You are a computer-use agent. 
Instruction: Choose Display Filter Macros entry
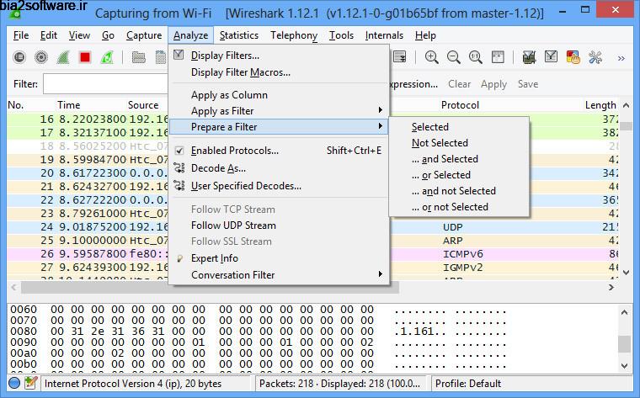(240, 72)
